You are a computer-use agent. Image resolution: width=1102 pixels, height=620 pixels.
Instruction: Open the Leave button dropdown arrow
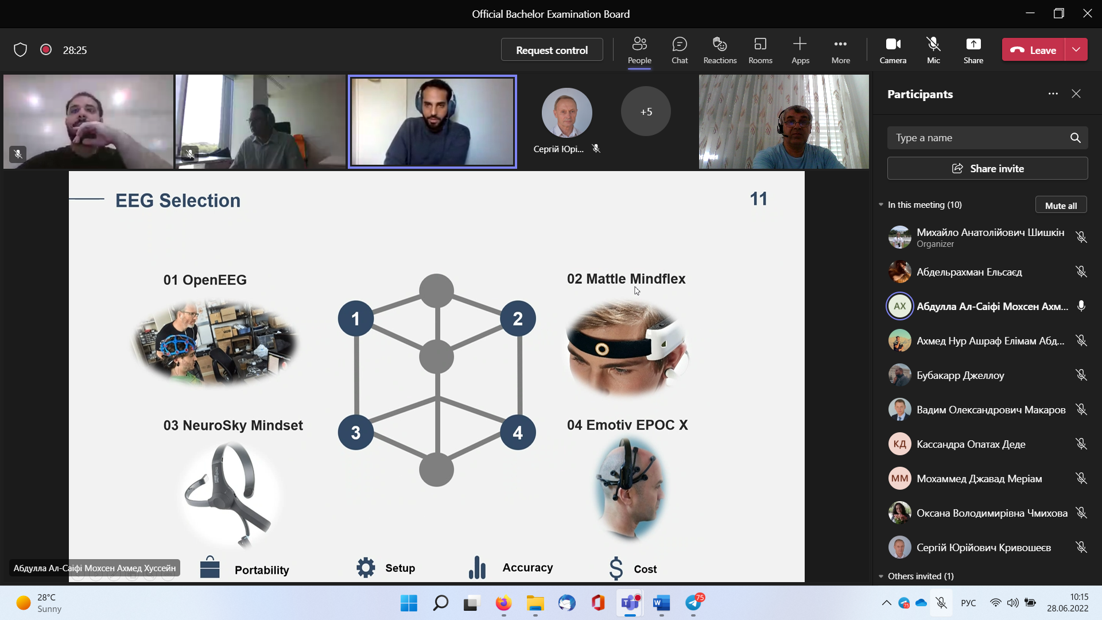pos(1076,50)
